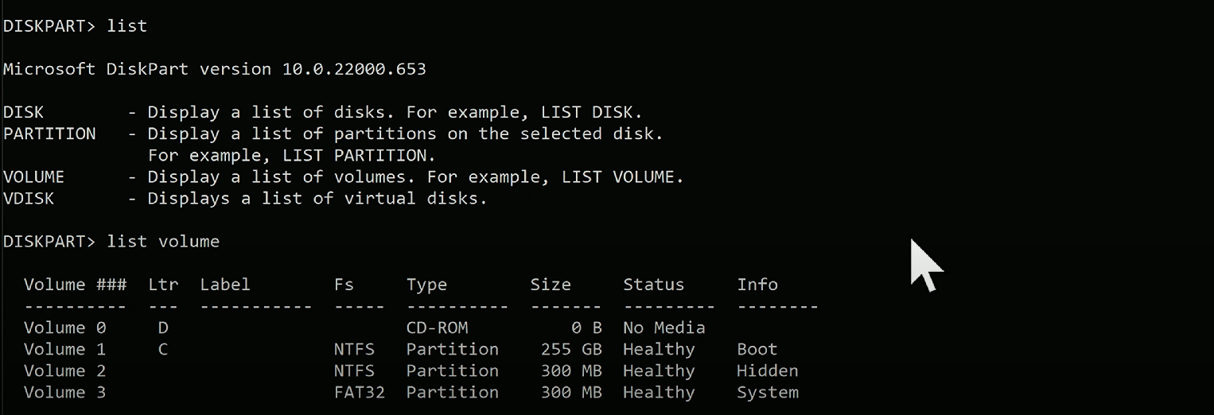Click the VOLUME keyword in help text
The image size is (1214, 415).
[33, 176]
